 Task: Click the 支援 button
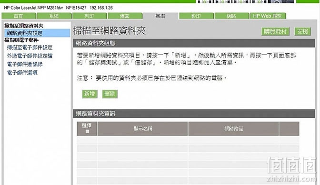[x=303, y=31]
